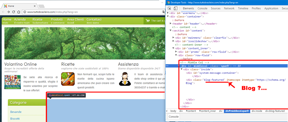The height and width of the screenshot is (122, 288).
Task: Expand the div id="iceslideshow" node
Action: pos(173,41)
